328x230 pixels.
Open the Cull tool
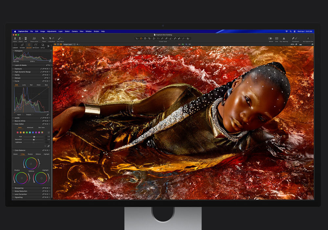26,38
